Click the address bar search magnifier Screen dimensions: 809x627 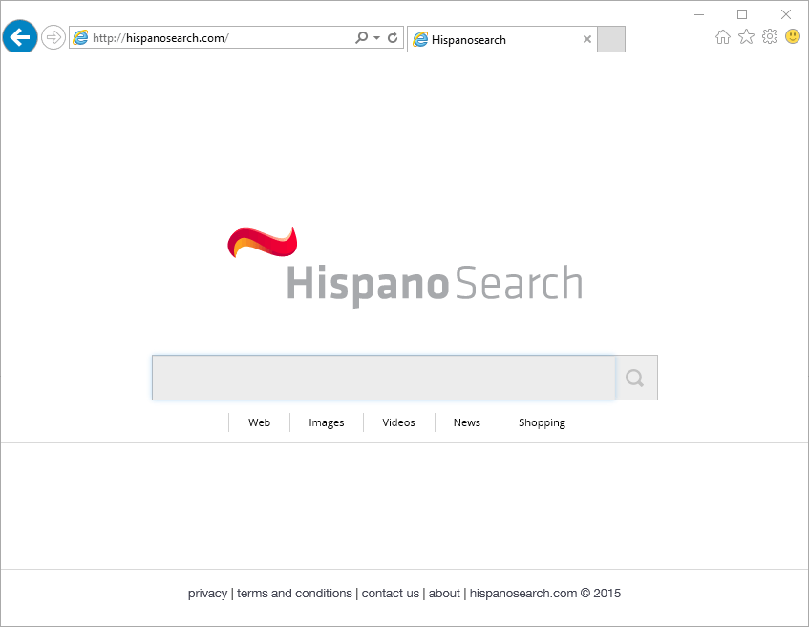click(362, 37)
